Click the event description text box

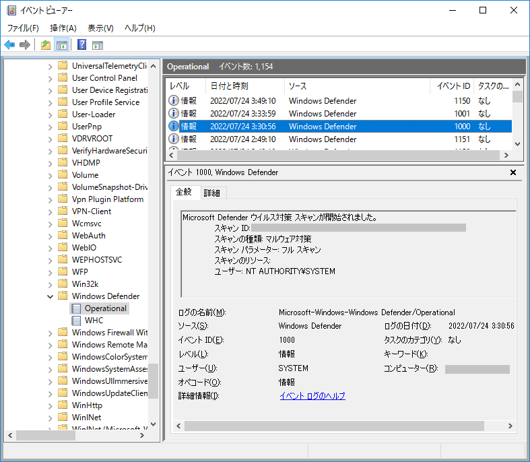348,254
